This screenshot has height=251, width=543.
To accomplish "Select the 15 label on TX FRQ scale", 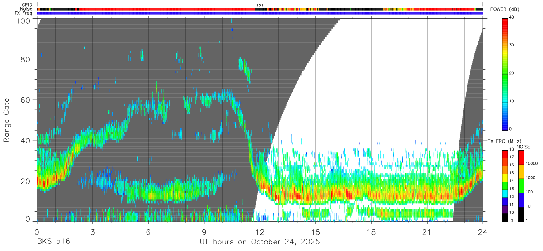I will click(x=512, y=173).
